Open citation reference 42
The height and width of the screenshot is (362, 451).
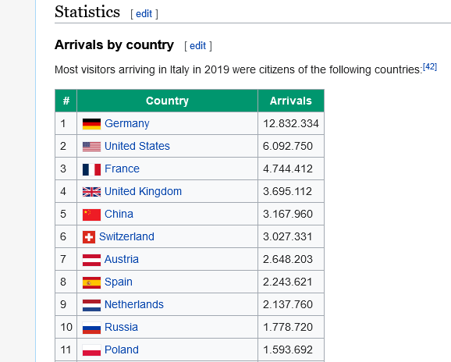(x=430, y=67)
